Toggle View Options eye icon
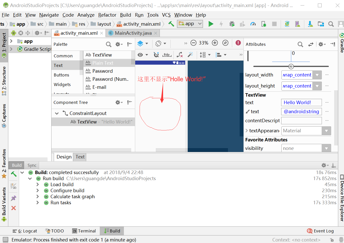344x243 pixels. [143, 55]
